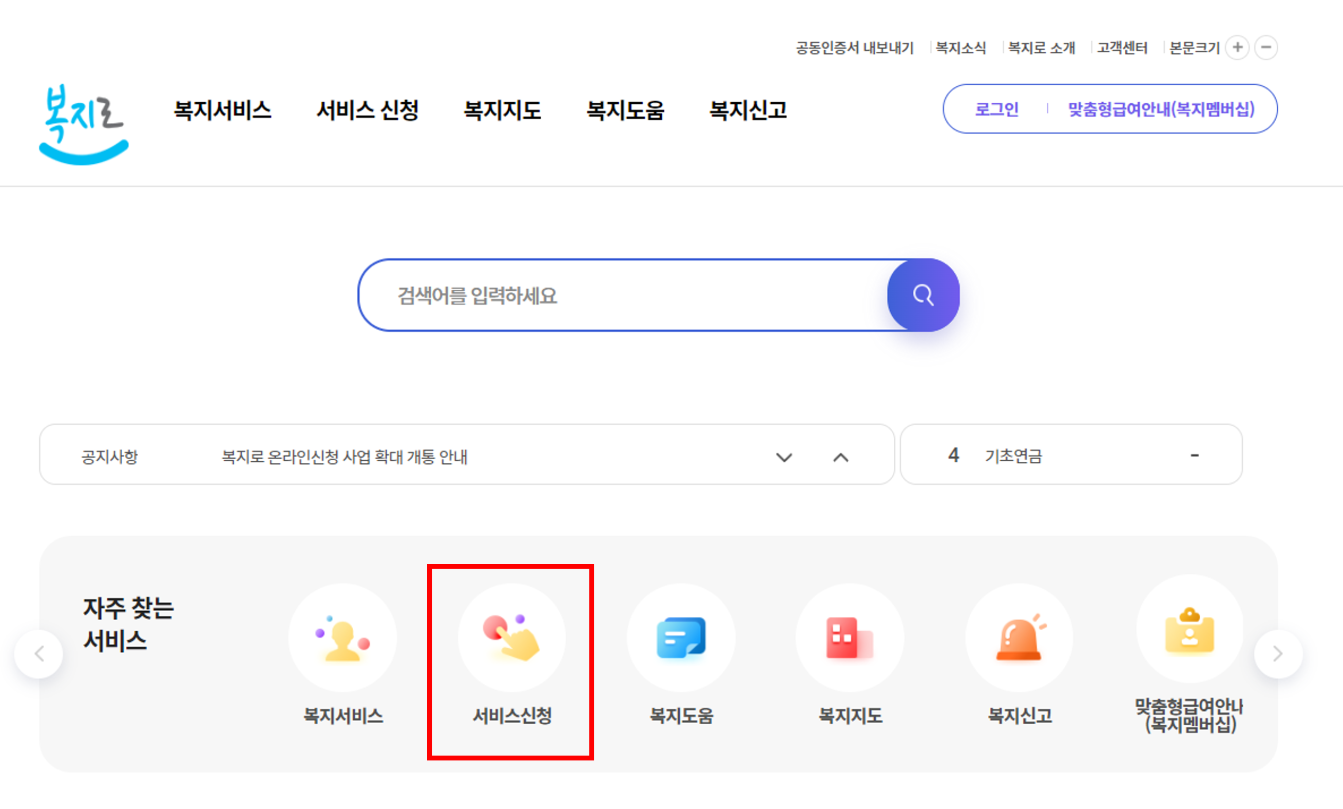Show previous notice with up chevron
Viewport: 1343px width, 809px height.
pyautogui.click(x=841, y=457)
